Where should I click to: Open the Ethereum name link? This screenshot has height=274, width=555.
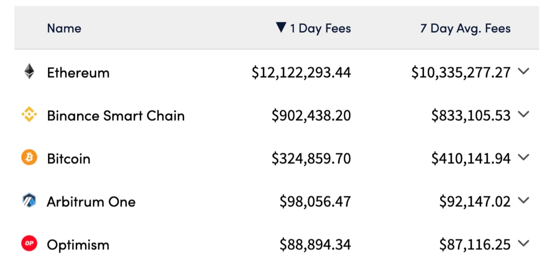pos(78,72)
